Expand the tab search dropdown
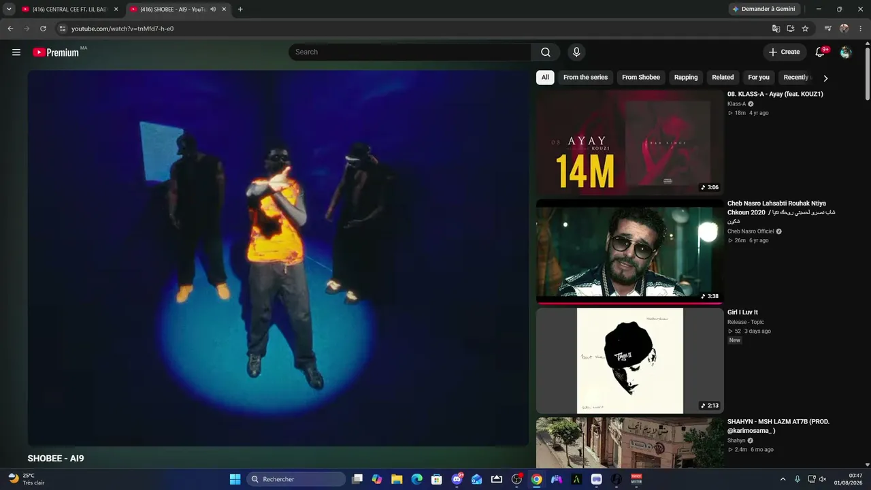Viewport: 871px width, 490px height. (x=9, y=10)
